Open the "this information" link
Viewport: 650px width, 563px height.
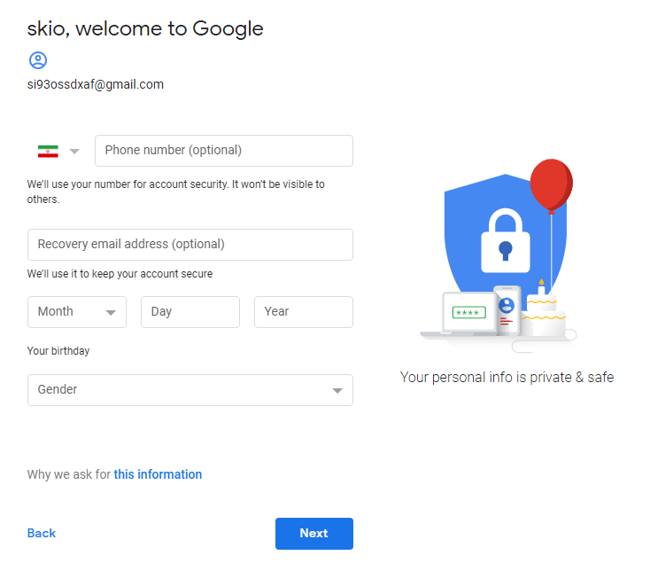coord(158,474)
